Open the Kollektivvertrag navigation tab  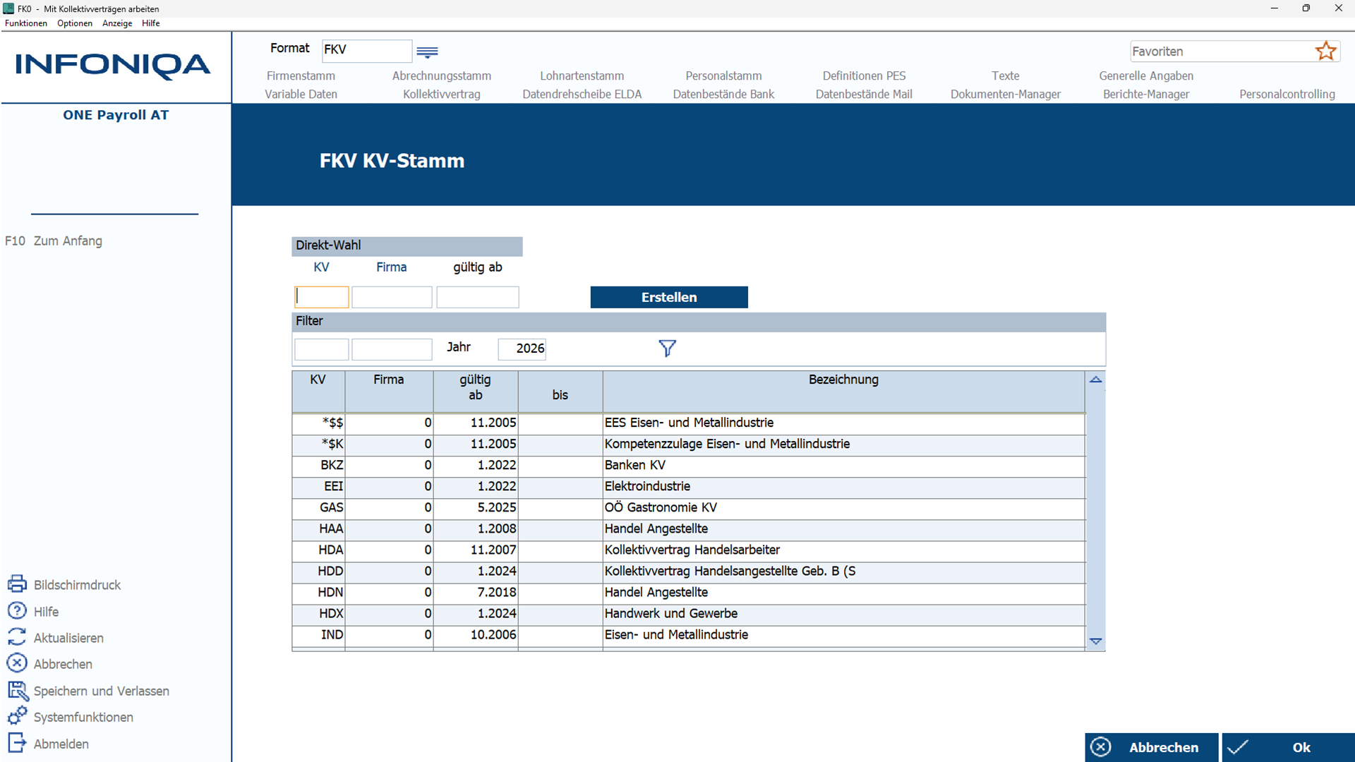point(441,94)
